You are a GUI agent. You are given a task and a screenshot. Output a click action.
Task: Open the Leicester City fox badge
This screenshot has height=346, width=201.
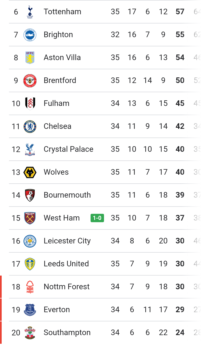tap(30, 241)
